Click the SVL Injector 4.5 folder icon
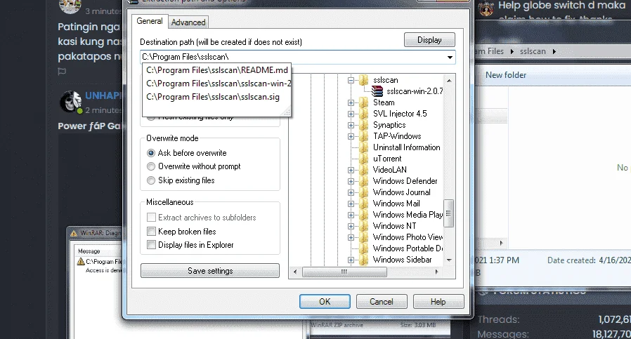The height and width of the screenshot is (339, 631). pyautogui.click(x=363, y=114)
